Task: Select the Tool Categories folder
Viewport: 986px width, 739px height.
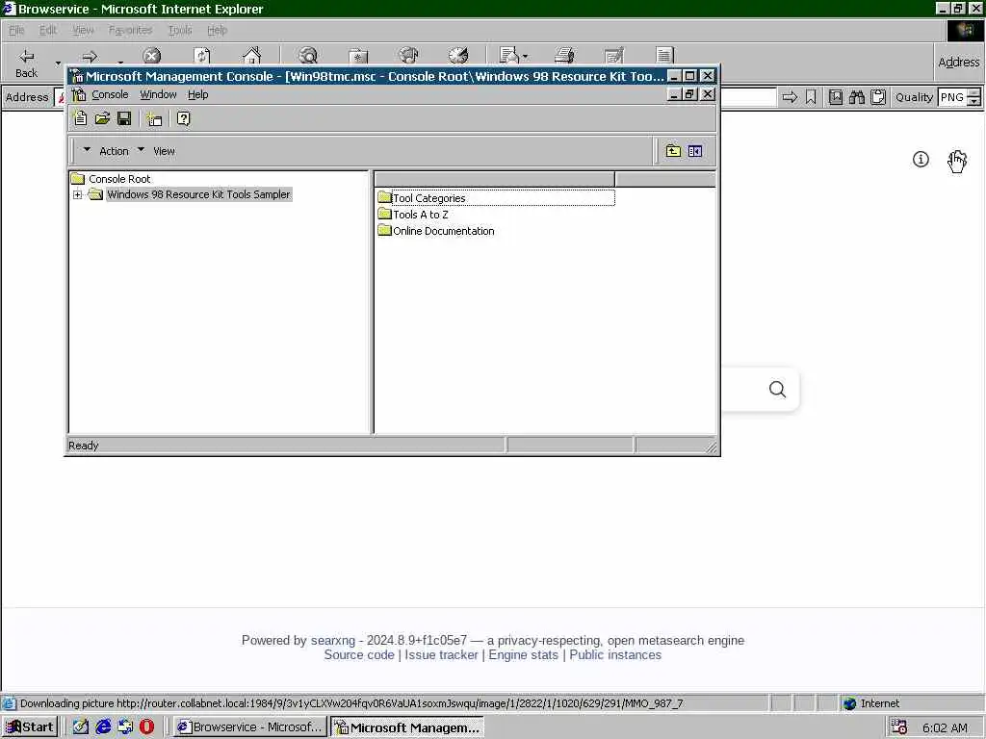Action: 428,198
